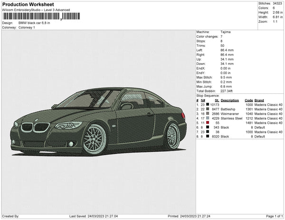Click the Stitches count 34323
The height and width of the screenshot is (220, 285).
[277, 3]
